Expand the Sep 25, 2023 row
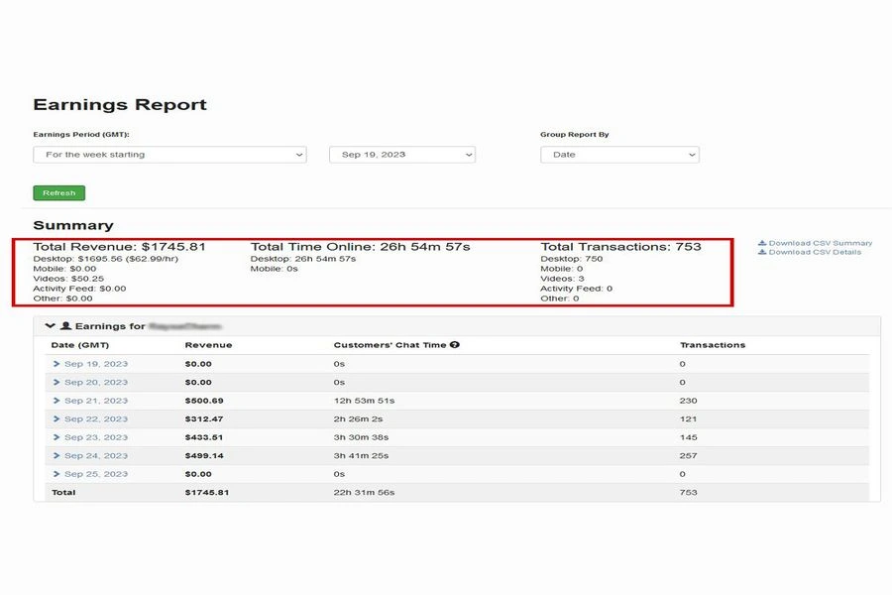The image size is (892, 595). 56,474
